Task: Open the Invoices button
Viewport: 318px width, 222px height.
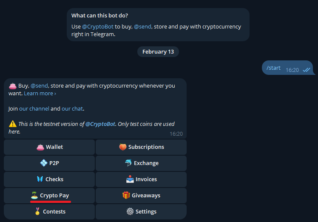Action: tap(141, 179)
